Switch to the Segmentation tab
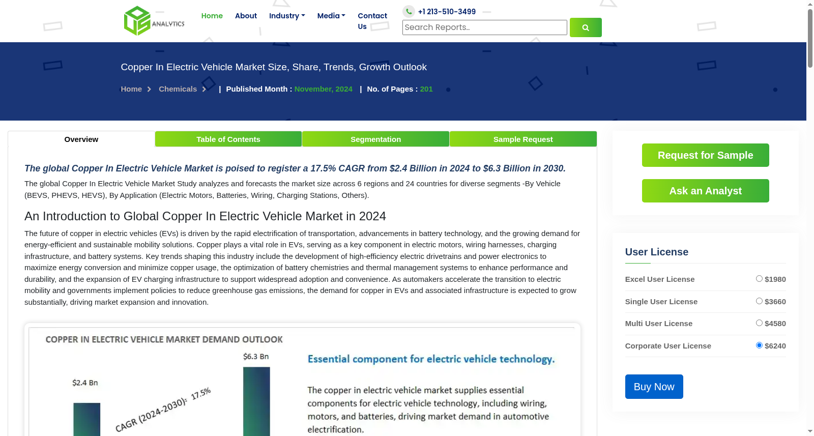814x436 pixels. [x=375, y=139]
